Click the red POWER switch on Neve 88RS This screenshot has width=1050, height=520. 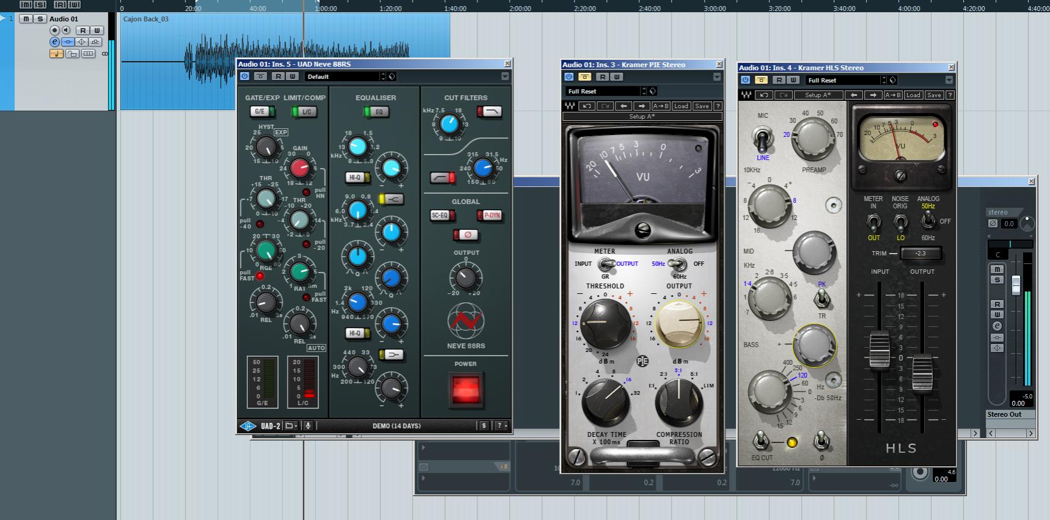point(466,389)
